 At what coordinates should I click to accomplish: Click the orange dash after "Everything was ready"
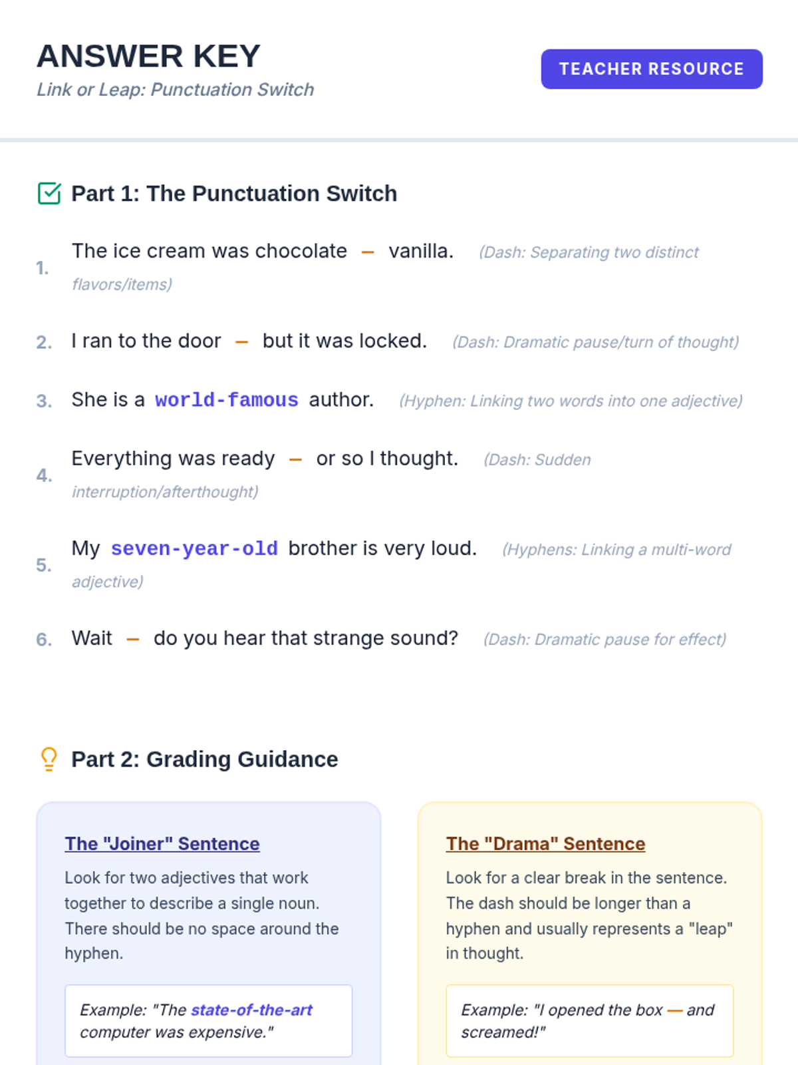[x=296, y=460]
